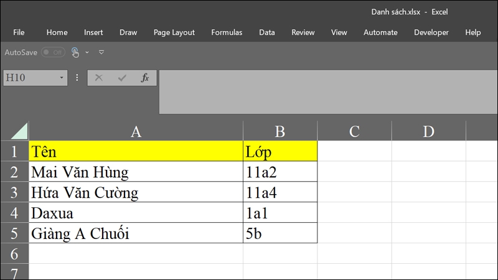Select row 4 header

point(14,213)
